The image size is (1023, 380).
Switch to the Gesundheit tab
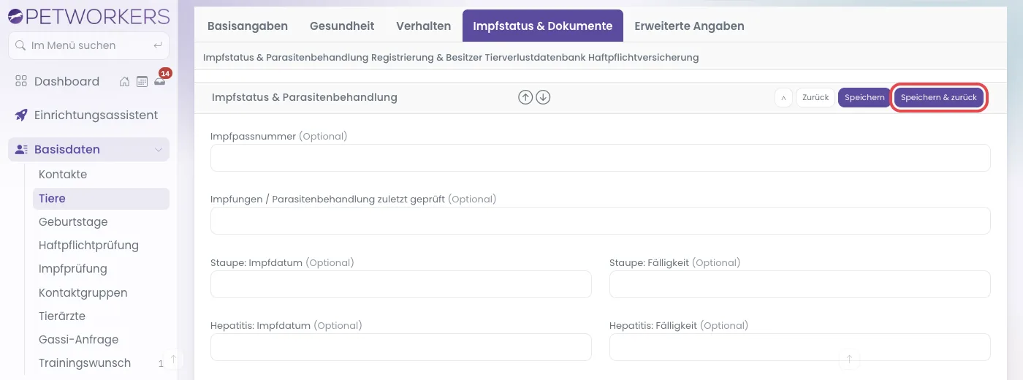pyautogui.click(x=342, y=26)
